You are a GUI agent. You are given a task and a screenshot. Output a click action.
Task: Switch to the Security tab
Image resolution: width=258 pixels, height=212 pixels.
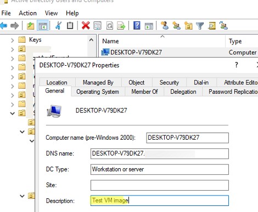tap(169, 82)
